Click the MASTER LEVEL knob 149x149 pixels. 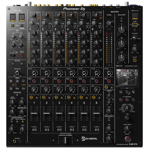click(x=109, y=23)
